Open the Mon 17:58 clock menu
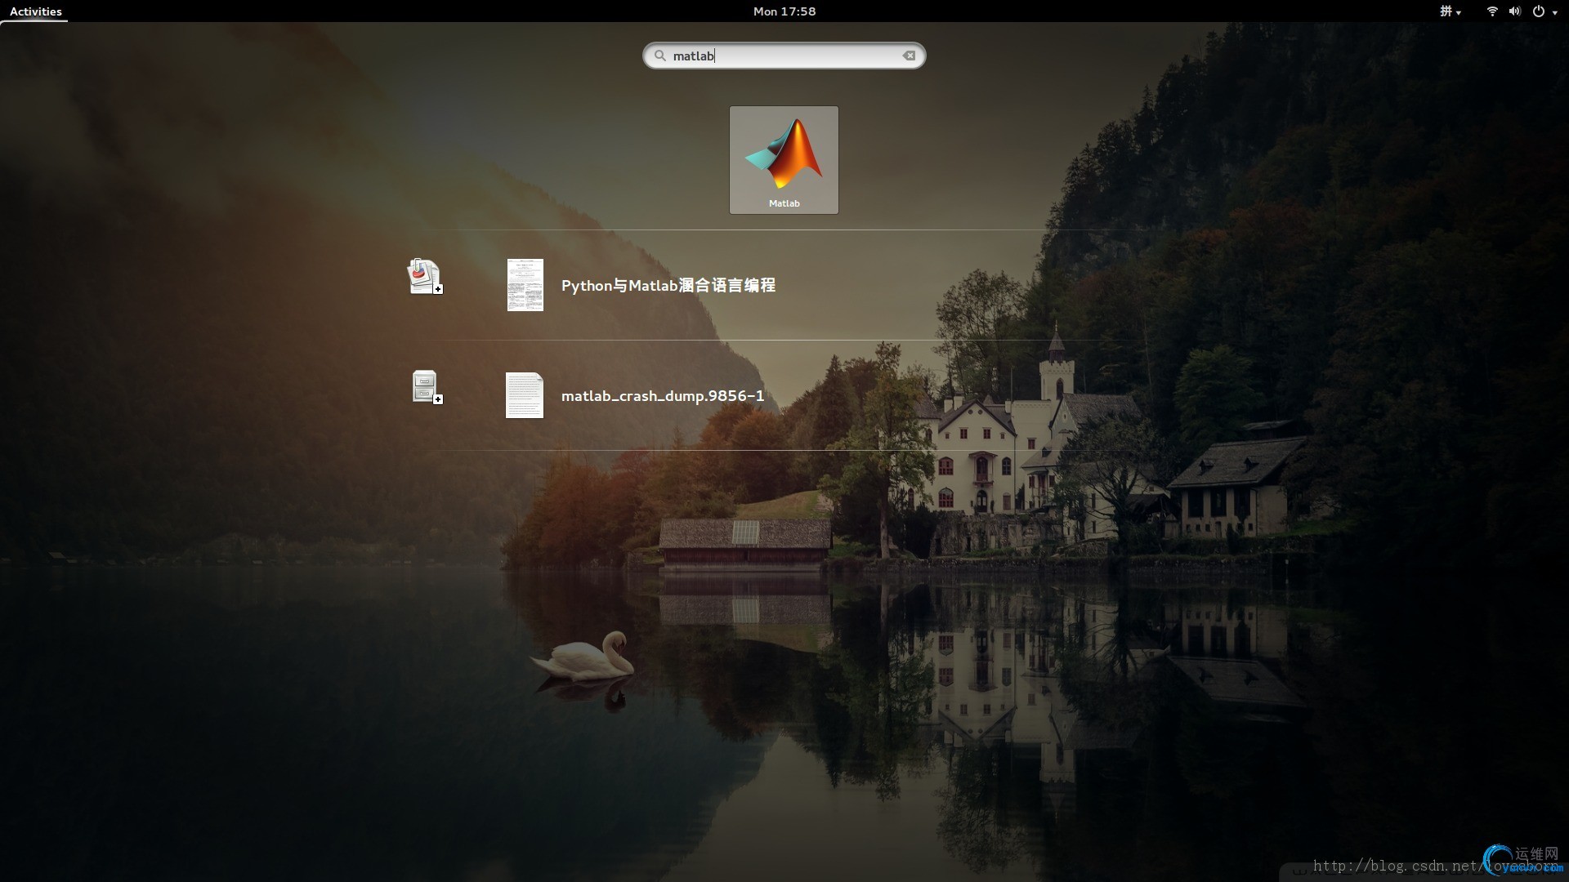 784,11
